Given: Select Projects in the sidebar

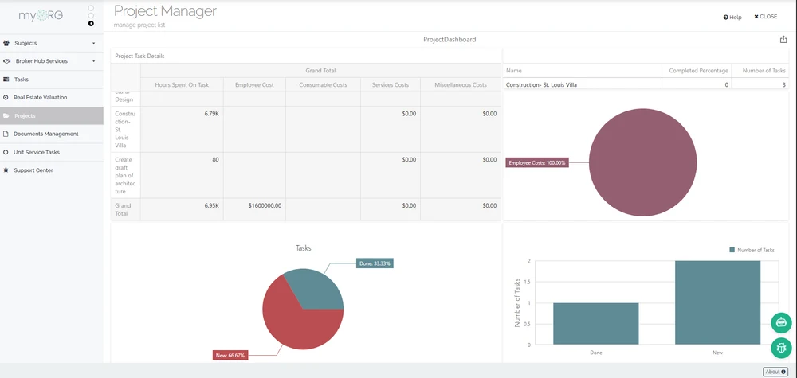Looking at the screenshot, I should (51, 115).
